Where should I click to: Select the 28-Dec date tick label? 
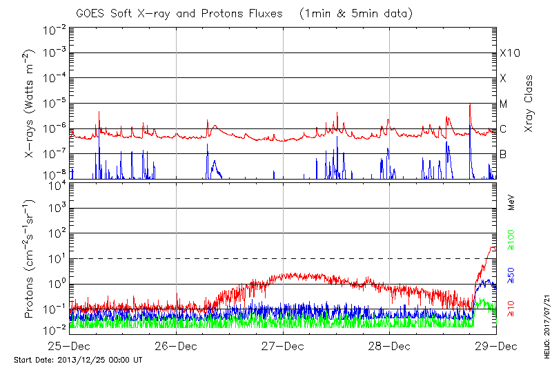(x=389, y=345)
